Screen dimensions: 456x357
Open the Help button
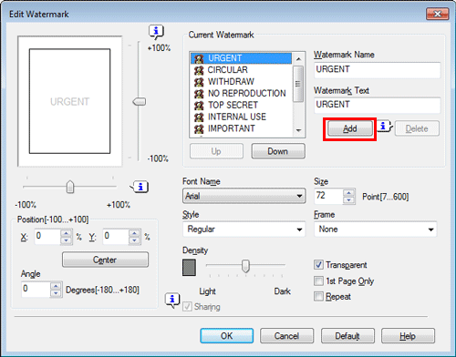click(408, 336)
